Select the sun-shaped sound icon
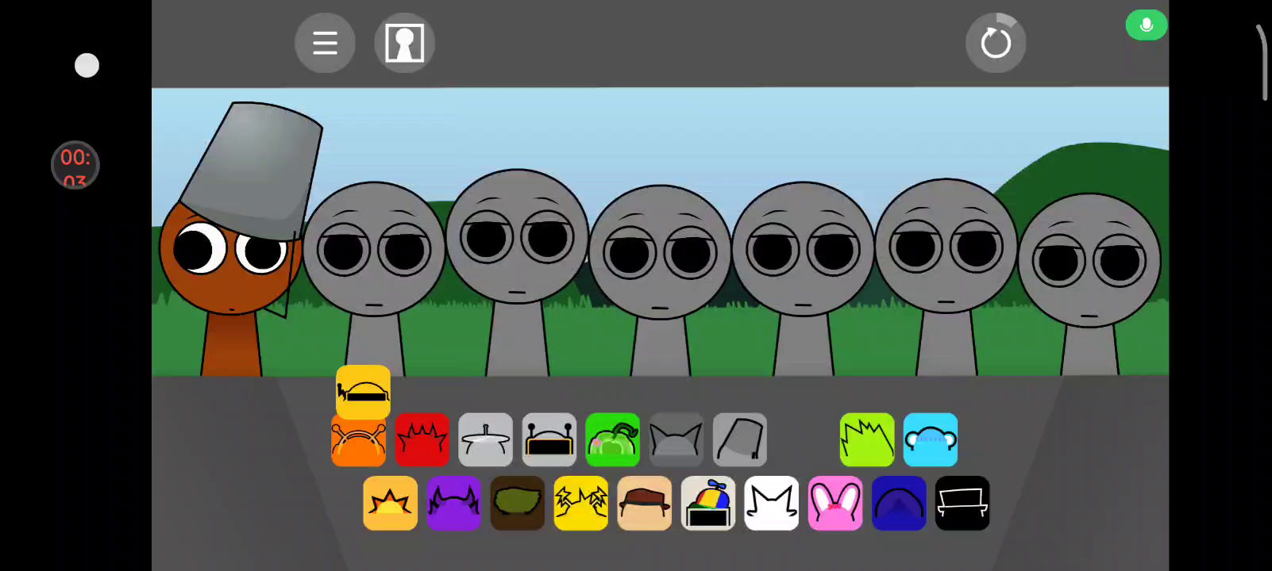The width and height of the screenshot is (1272, 571). (x=390, y=503)
